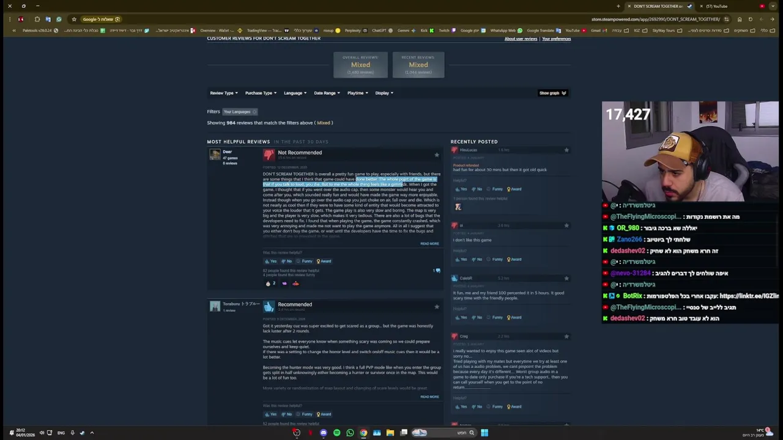Click the Recent Reviews Mixed box

coord(418,65)
